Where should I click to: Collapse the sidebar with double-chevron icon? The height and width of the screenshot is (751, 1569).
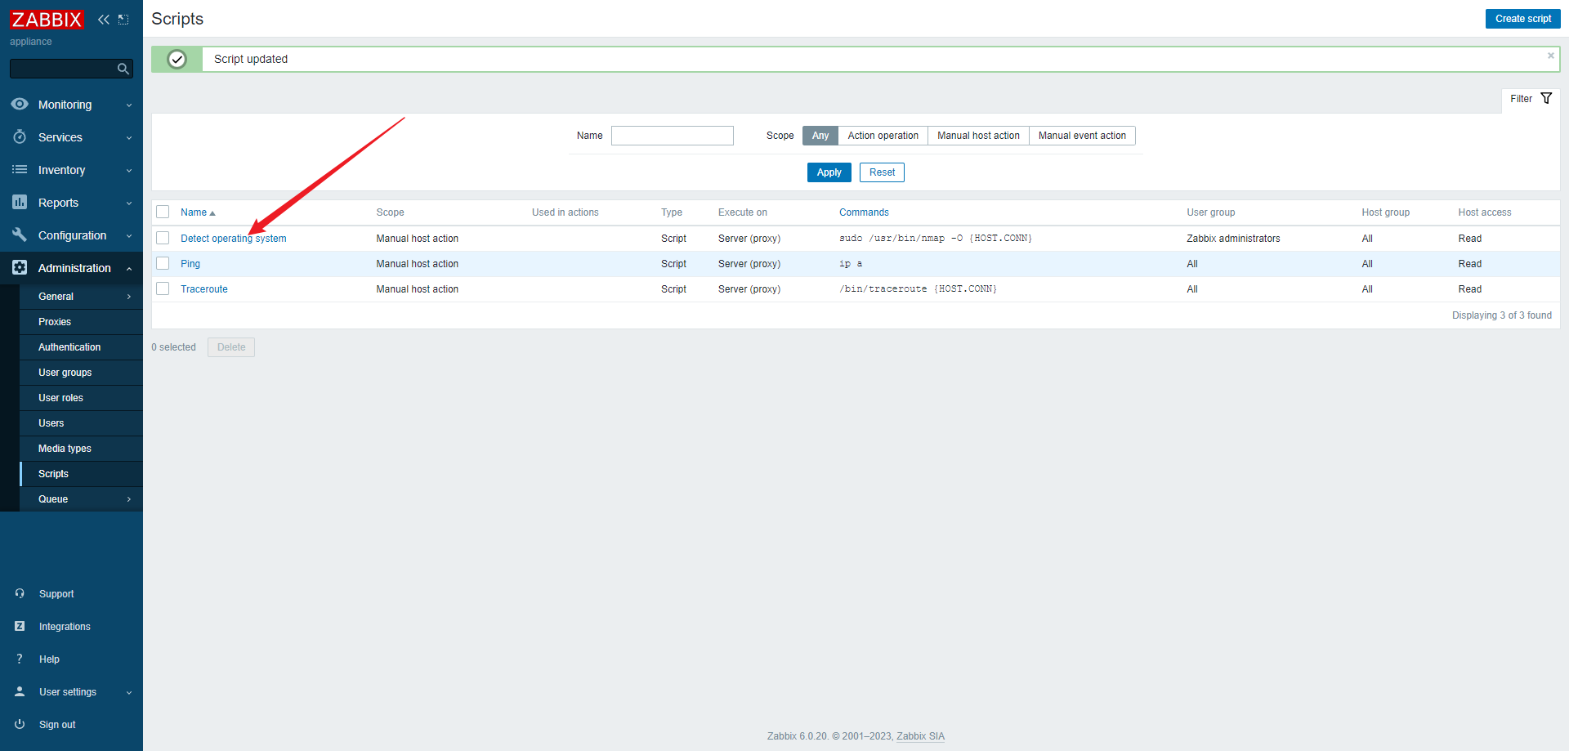click(x=103, y=19)
